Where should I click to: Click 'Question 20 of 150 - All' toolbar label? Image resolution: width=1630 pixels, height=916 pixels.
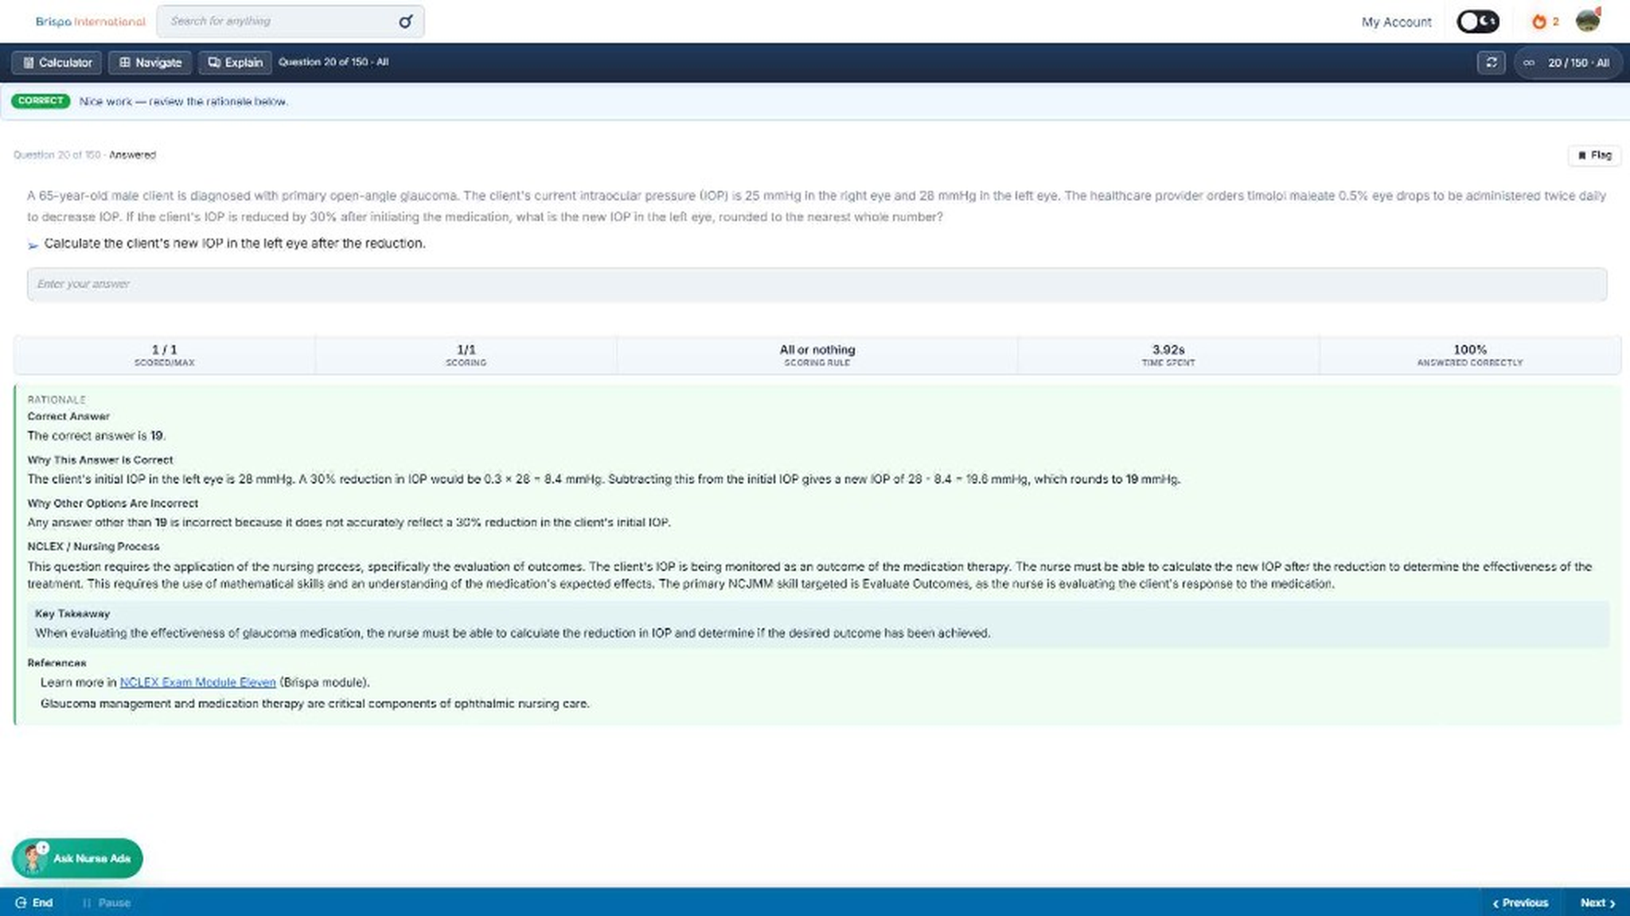pyautogui.click(x=333, y=62)
